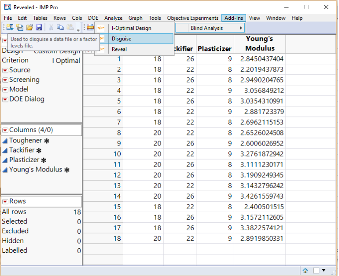This screenshot has width=339, height=276.
Task: Click the asterisk next to Plasticizer
Action: (x=44, y=160)
